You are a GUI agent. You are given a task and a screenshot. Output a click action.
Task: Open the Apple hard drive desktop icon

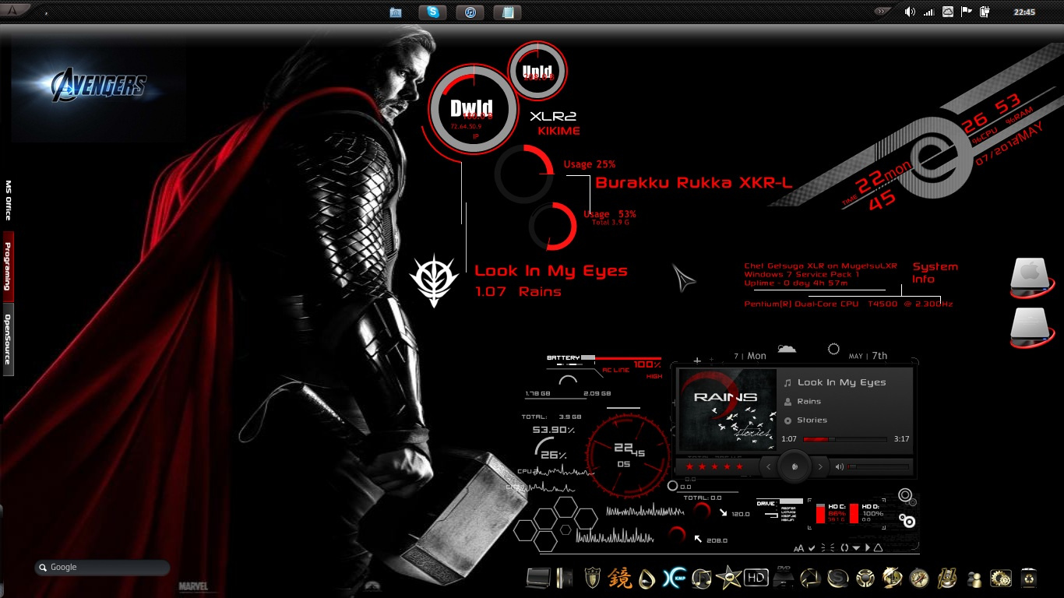1031,276
